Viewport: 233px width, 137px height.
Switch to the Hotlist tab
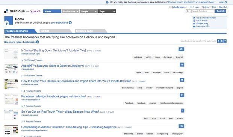click(x=55, y=31)
